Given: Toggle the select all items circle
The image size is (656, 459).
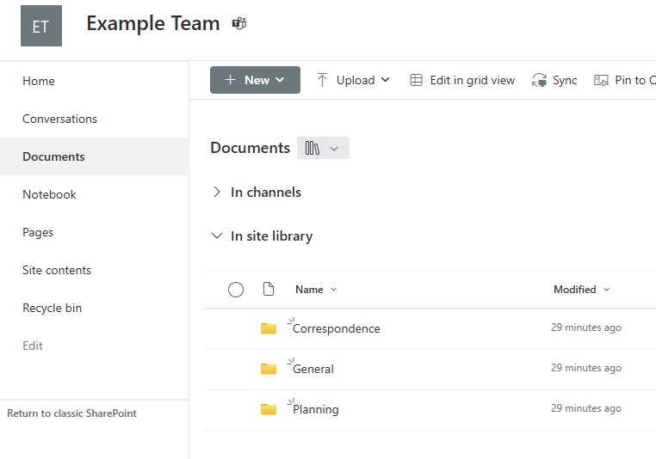Looking at the screenshot, I should (236, 290).
